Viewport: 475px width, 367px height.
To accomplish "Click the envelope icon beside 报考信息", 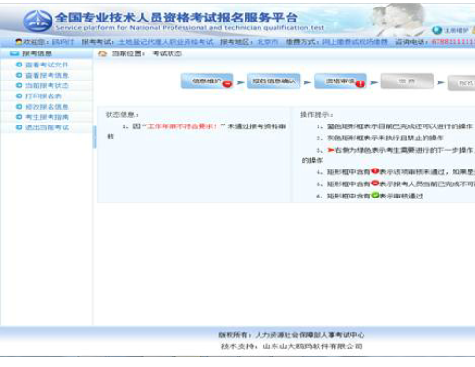I will pos(15,53).
